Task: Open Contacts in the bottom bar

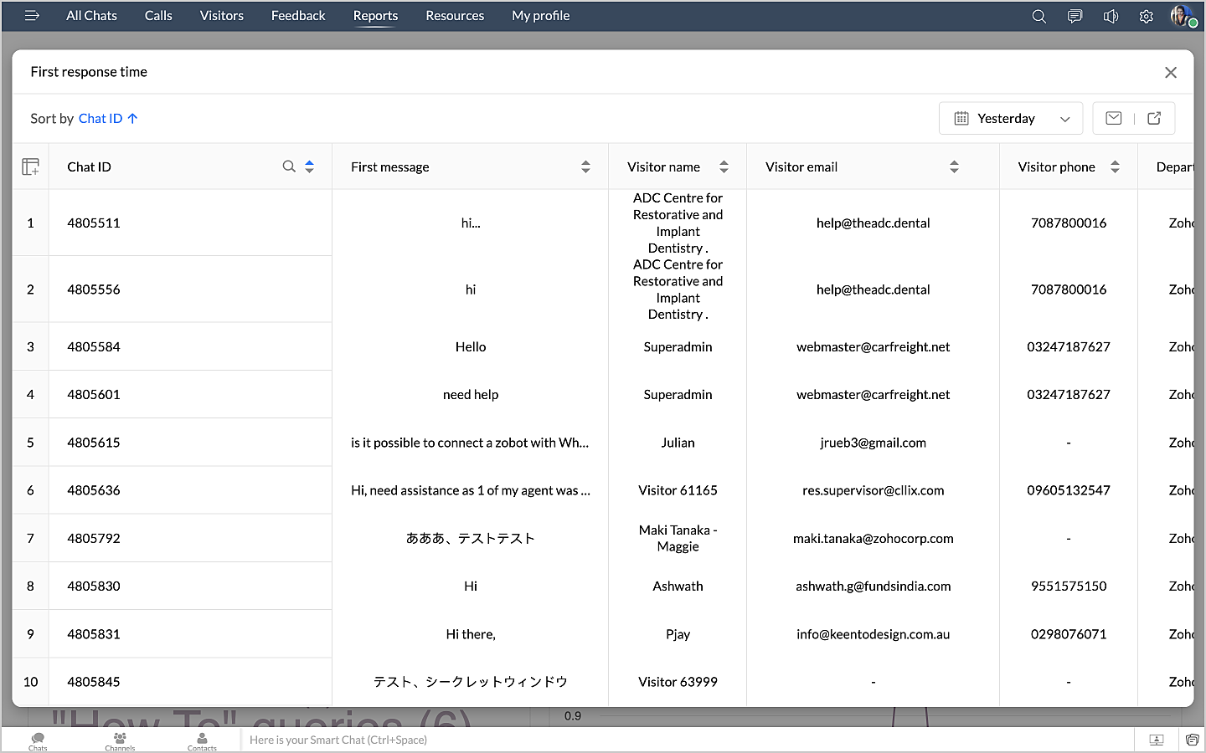Action: click(x=202, y=741)
